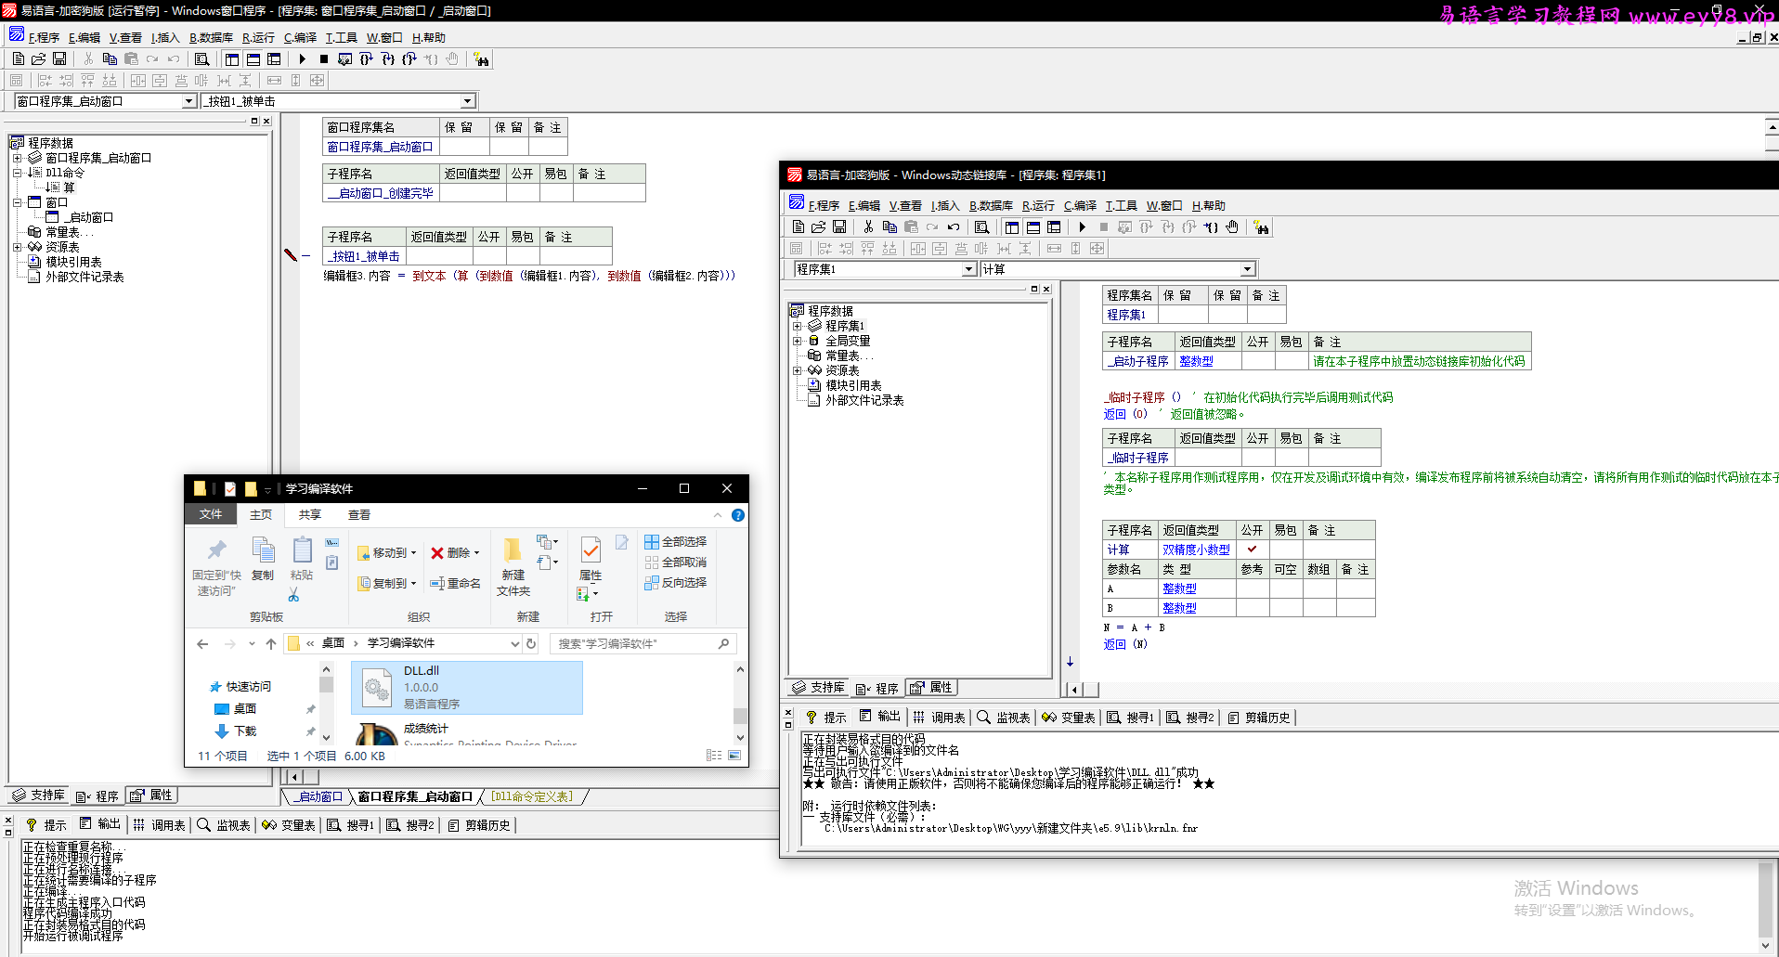Select 属性 tab at bottom of DLL window panel
The width and height of the screenshot is (1779, 957).
click(x=931, y=688)
